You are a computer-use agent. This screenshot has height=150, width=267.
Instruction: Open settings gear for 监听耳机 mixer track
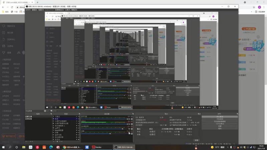131,119
